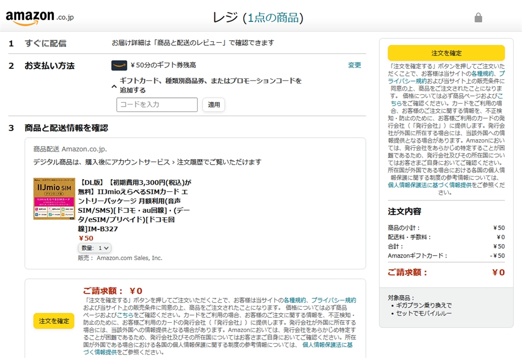
Task: Click the IIJmioえらべるSIMカード product title
Action: 135,206
